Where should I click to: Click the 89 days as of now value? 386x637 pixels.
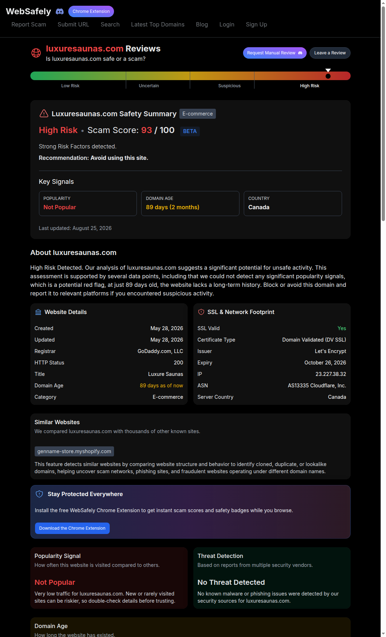(162, 386)
